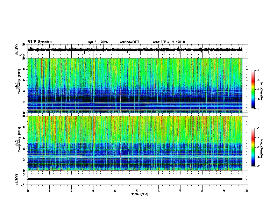The height and width of the screenshot is (214, 277).
Task: Click the "-4" label on ch.2 color bar
Action: (x=258, y=138)
